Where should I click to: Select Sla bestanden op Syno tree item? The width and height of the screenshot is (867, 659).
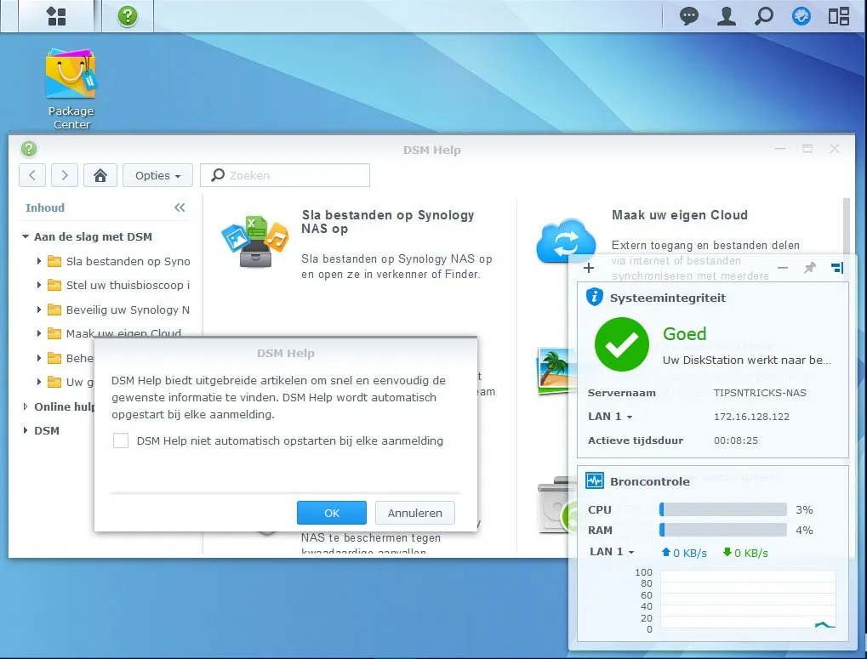tap(128, 261)
